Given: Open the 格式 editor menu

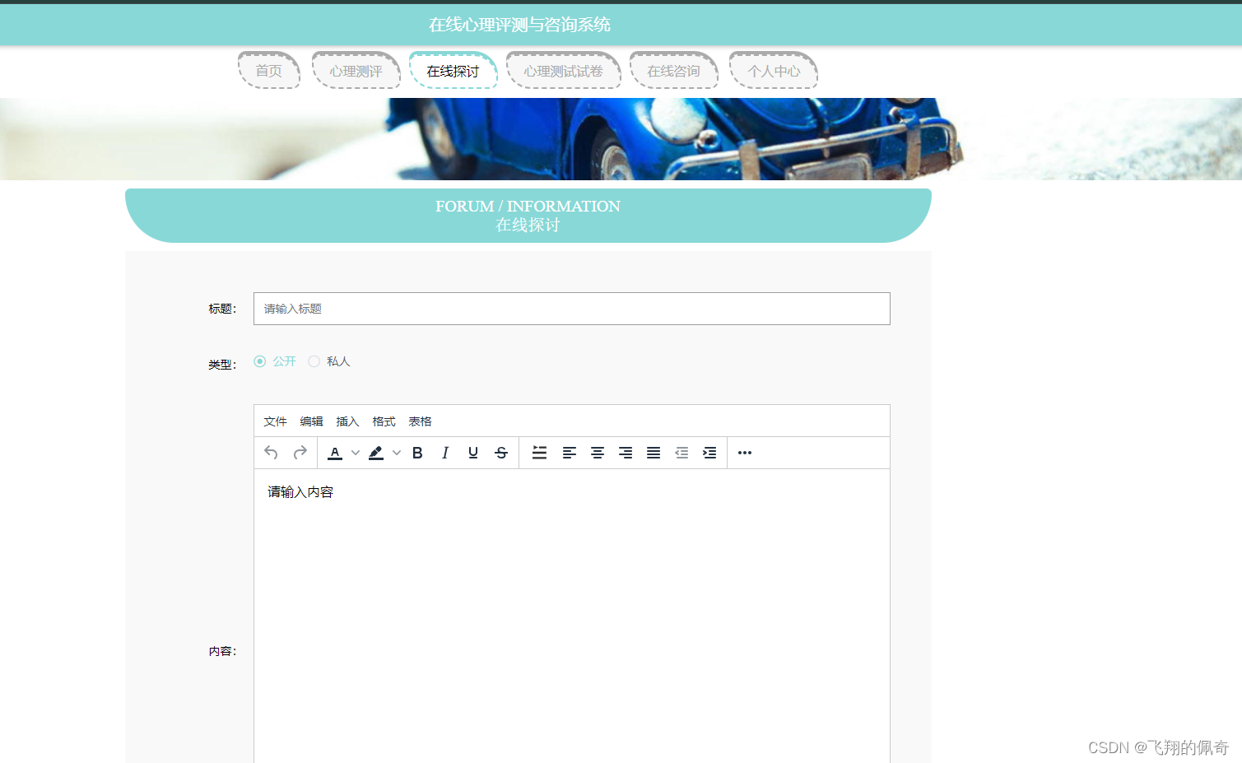Looking at the screenshot, I should pyautogui.click(x=384, y=421).
